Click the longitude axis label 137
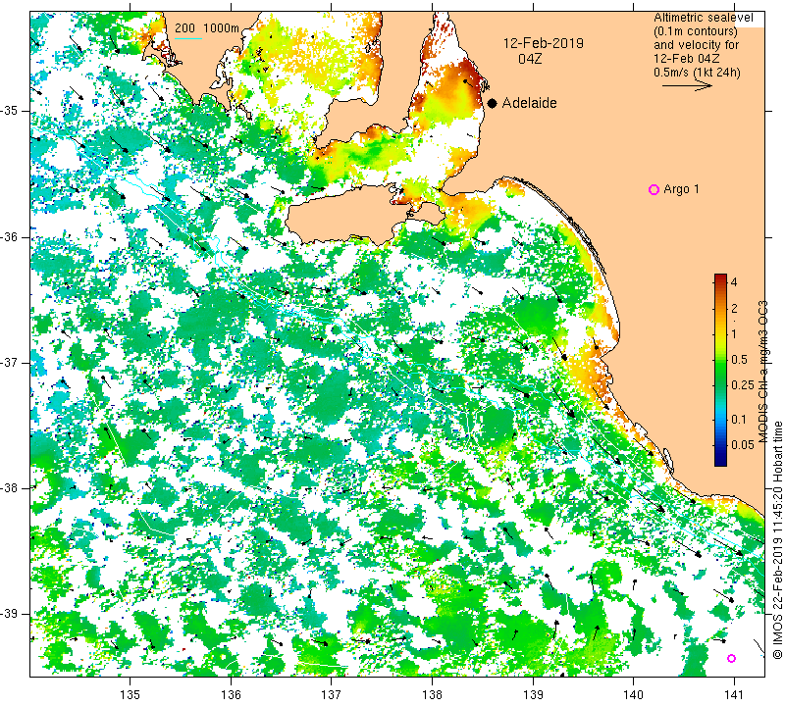The width and height of the screenshot is (785, 706). tap(331, 694)
